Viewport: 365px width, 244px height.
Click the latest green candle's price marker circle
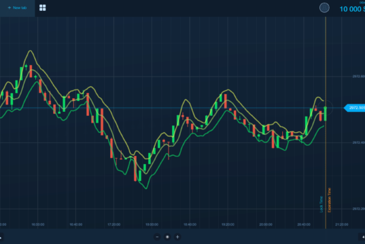pyautogui.click(x=326, y=108)
